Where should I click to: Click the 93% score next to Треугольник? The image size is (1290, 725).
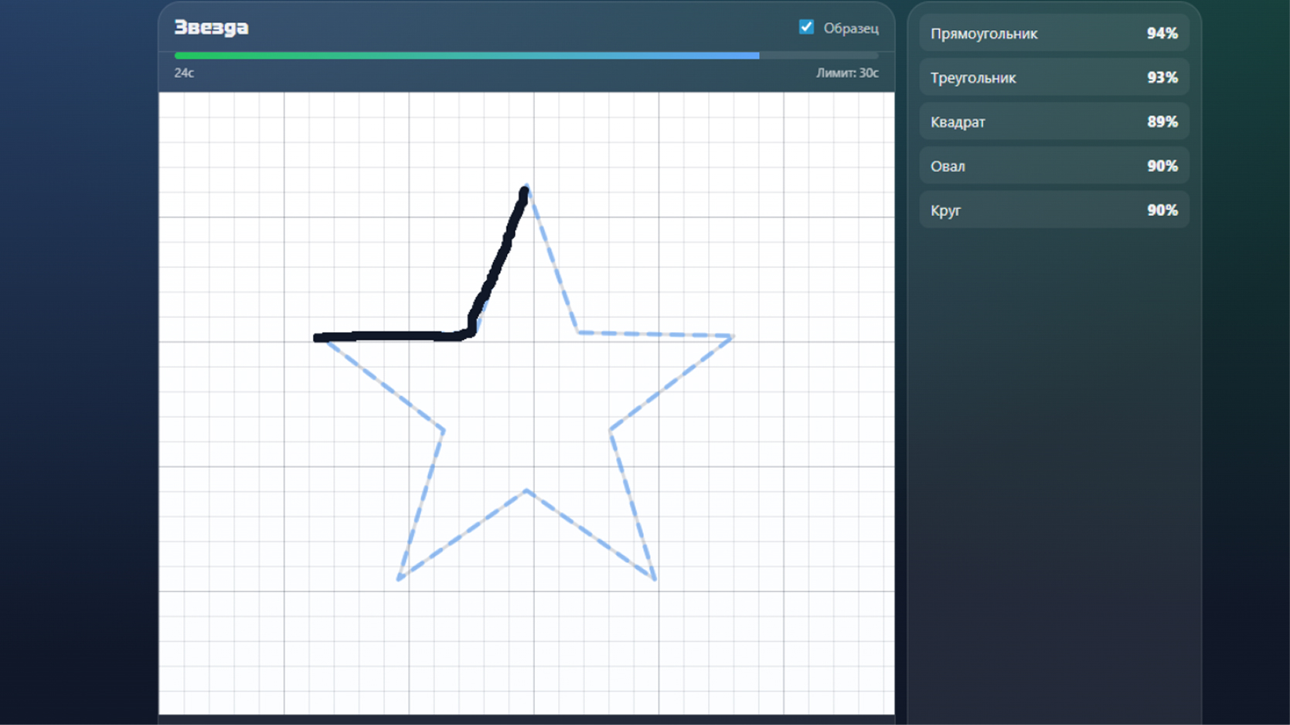click(x=1163, y=77)
